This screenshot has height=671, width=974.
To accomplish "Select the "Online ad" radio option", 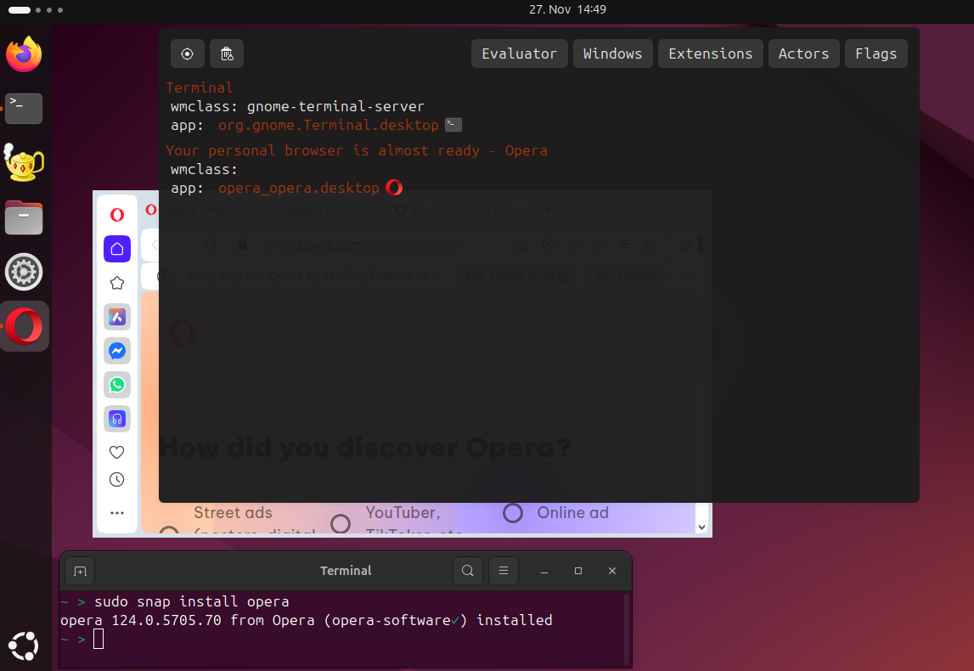I will point(512,513).
